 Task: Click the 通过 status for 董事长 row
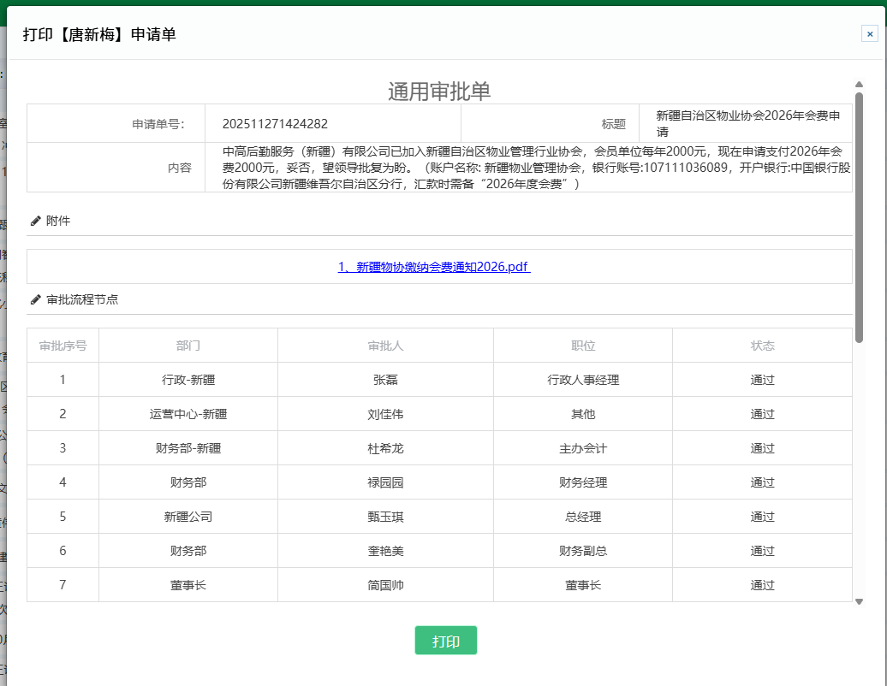[x=762, y=585]
